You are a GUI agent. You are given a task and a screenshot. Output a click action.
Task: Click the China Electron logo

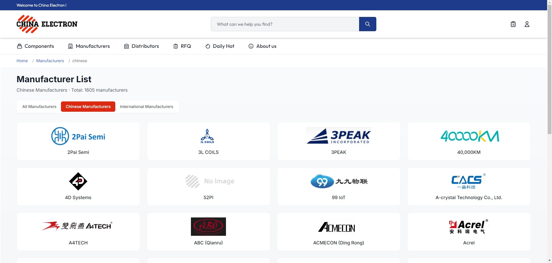pyautogui.click(x=47, y=24)
